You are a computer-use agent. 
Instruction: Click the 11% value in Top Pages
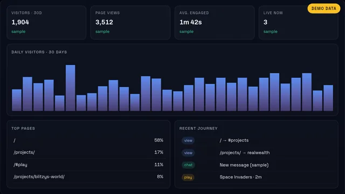pyautogui.click(x=158, y=164)
